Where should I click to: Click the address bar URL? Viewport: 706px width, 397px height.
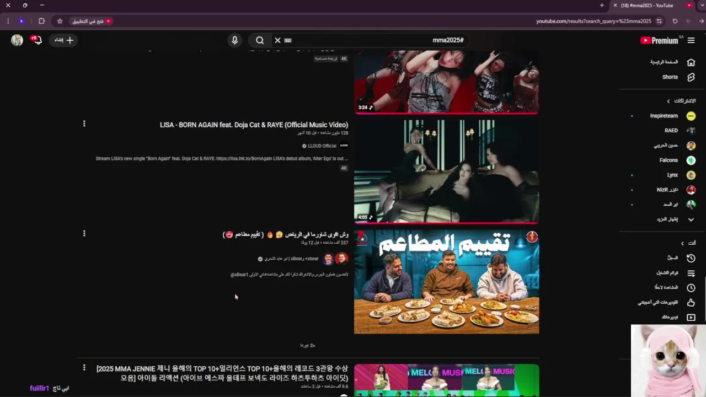point(593,21)
